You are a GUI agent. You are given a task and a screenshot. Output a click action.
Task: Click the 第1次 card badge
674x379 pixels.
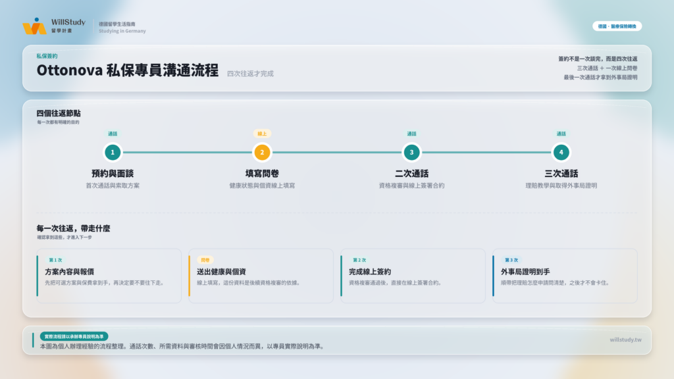point(55,260)
